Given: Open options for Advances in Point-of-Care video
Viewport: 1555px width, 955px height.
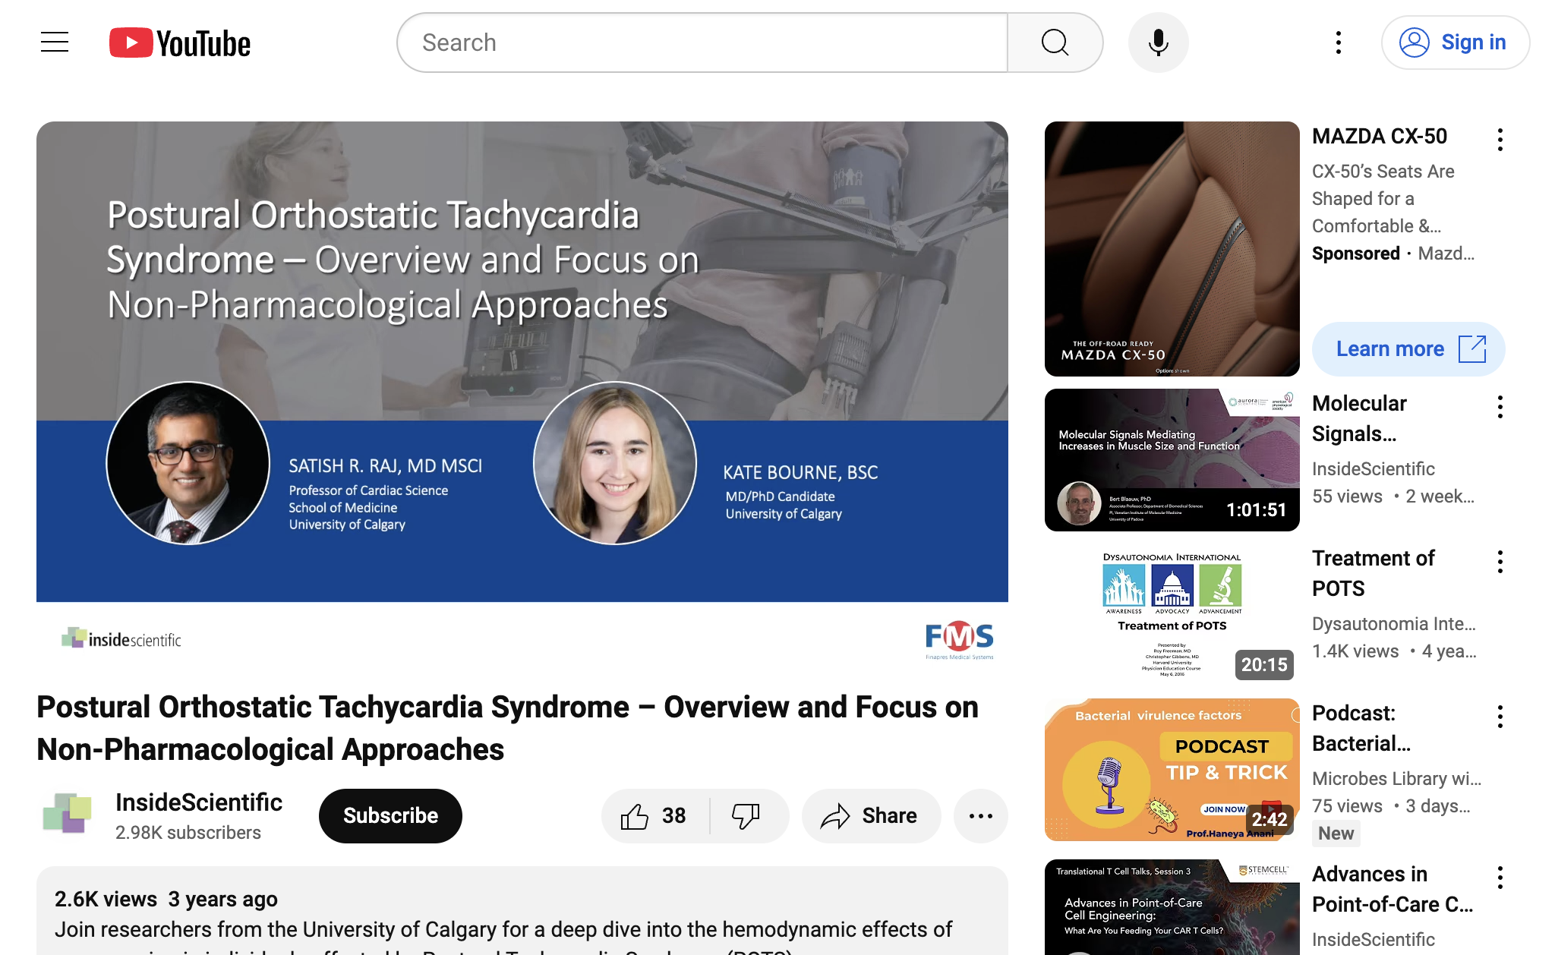Looking at the screenshot, I should (1500, 878).
